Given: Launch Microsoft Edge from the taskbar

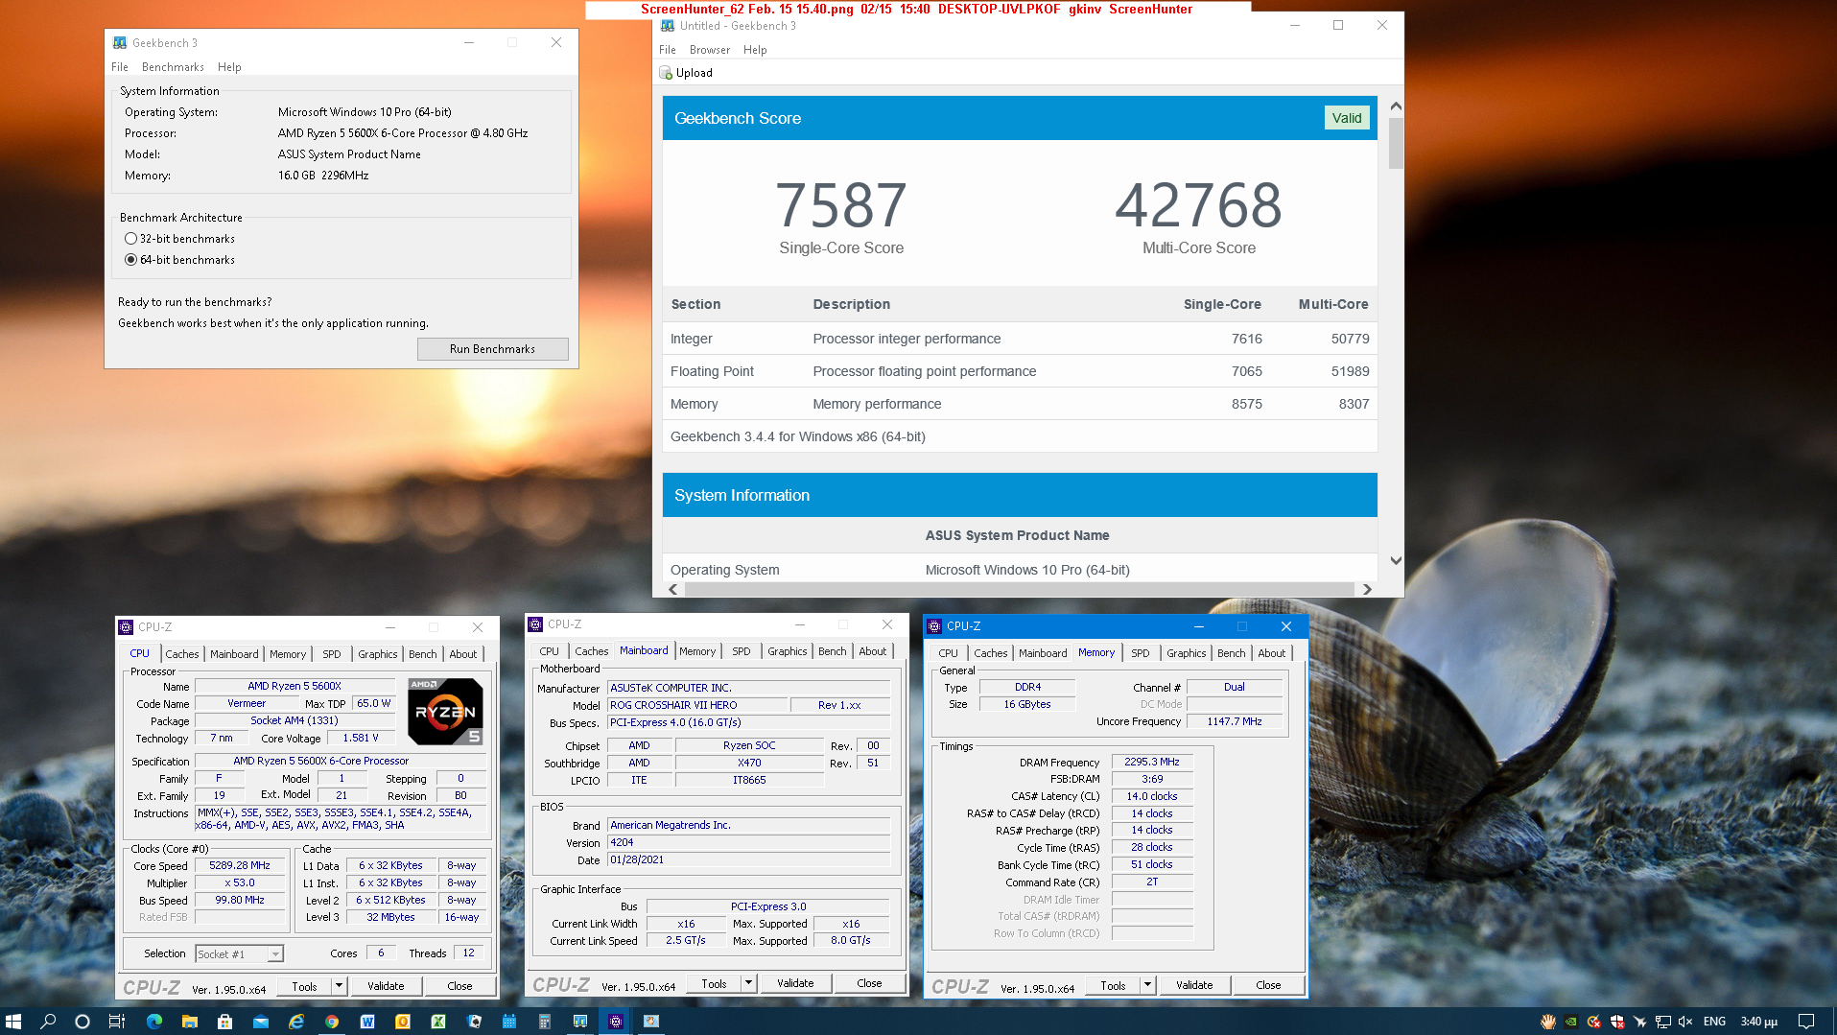Looking at the screenshot, I should [154, 1022].
